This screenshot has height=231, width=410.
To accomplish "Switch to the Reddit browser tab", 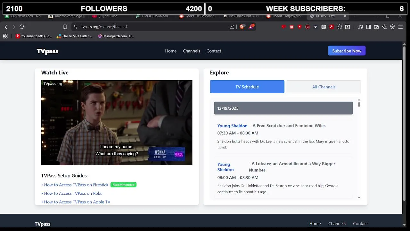I will pyautogui.click(x=285, y=16).
